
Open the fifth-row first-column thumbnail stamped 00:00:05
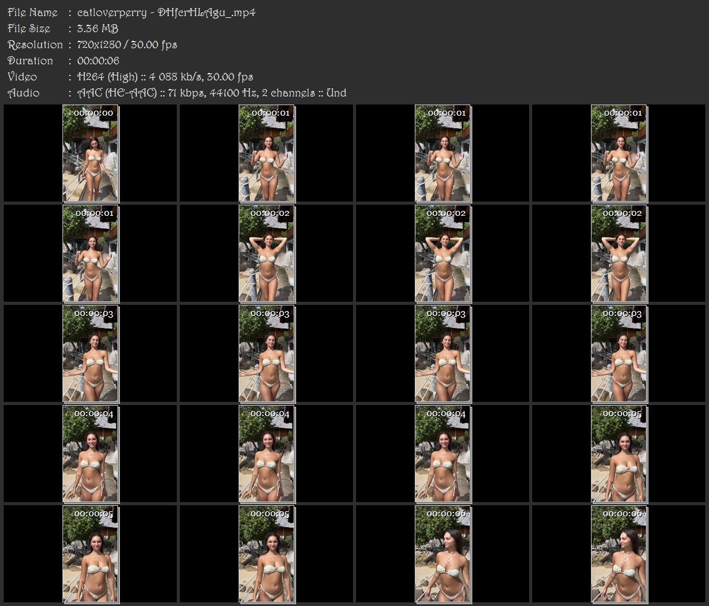[x=90, y=555]
